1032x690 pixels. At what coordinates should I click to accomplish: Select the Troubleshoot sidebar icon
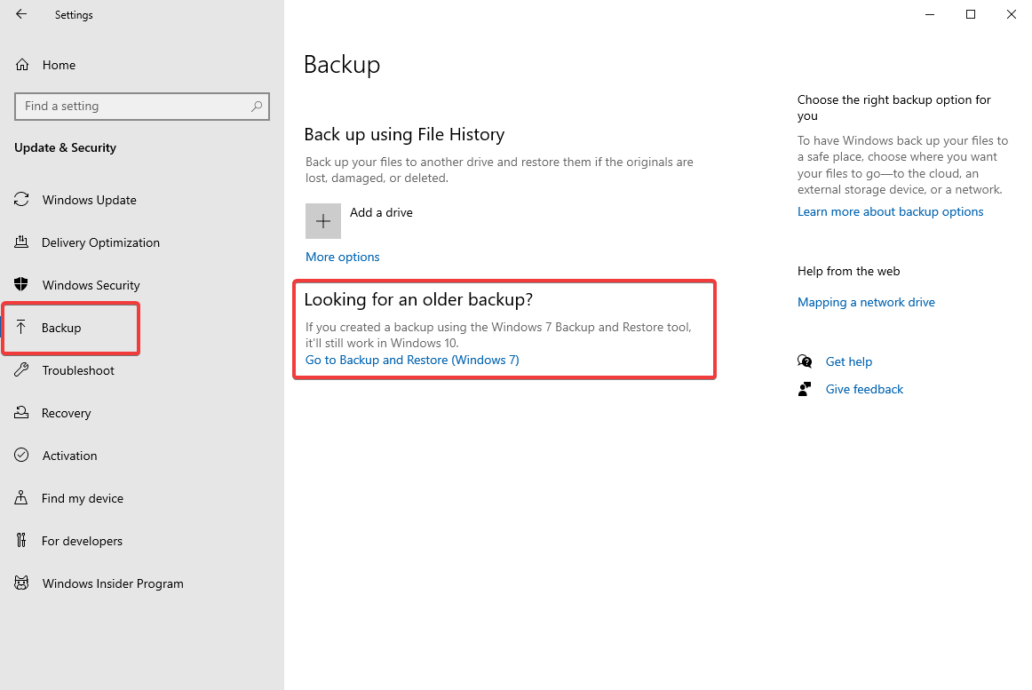(x=21, y=370)
